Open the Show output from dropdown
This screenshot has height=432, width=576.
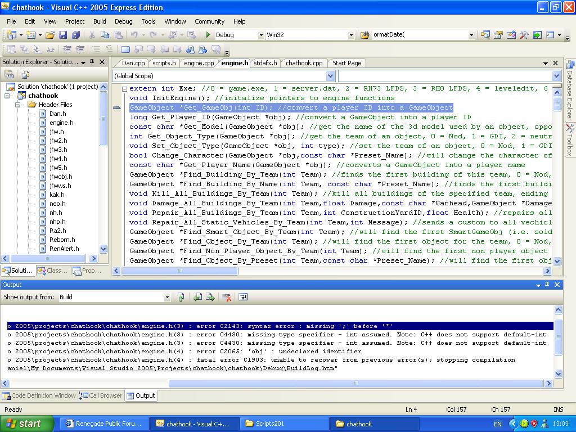(167, 297)
